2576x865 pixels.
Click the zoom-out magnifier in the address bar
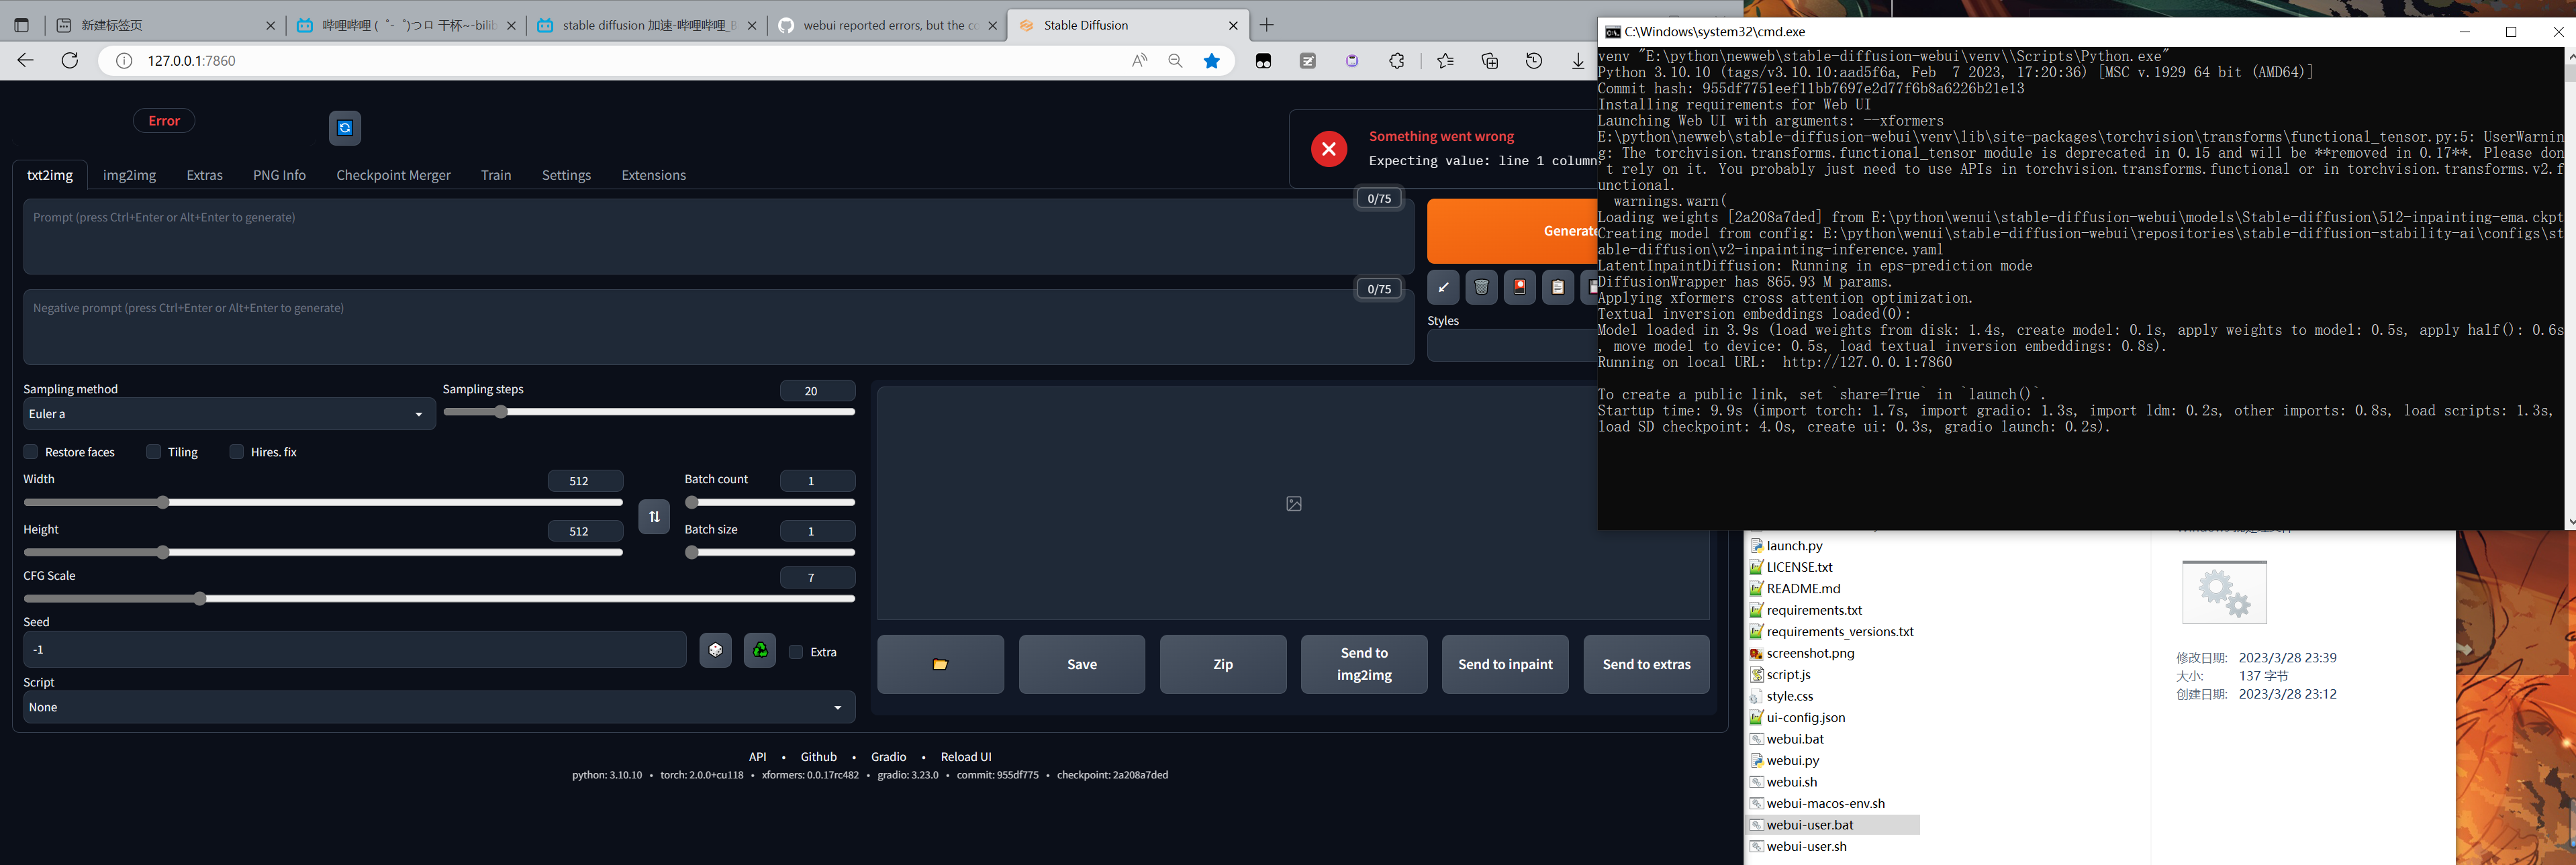[1175, 61]
